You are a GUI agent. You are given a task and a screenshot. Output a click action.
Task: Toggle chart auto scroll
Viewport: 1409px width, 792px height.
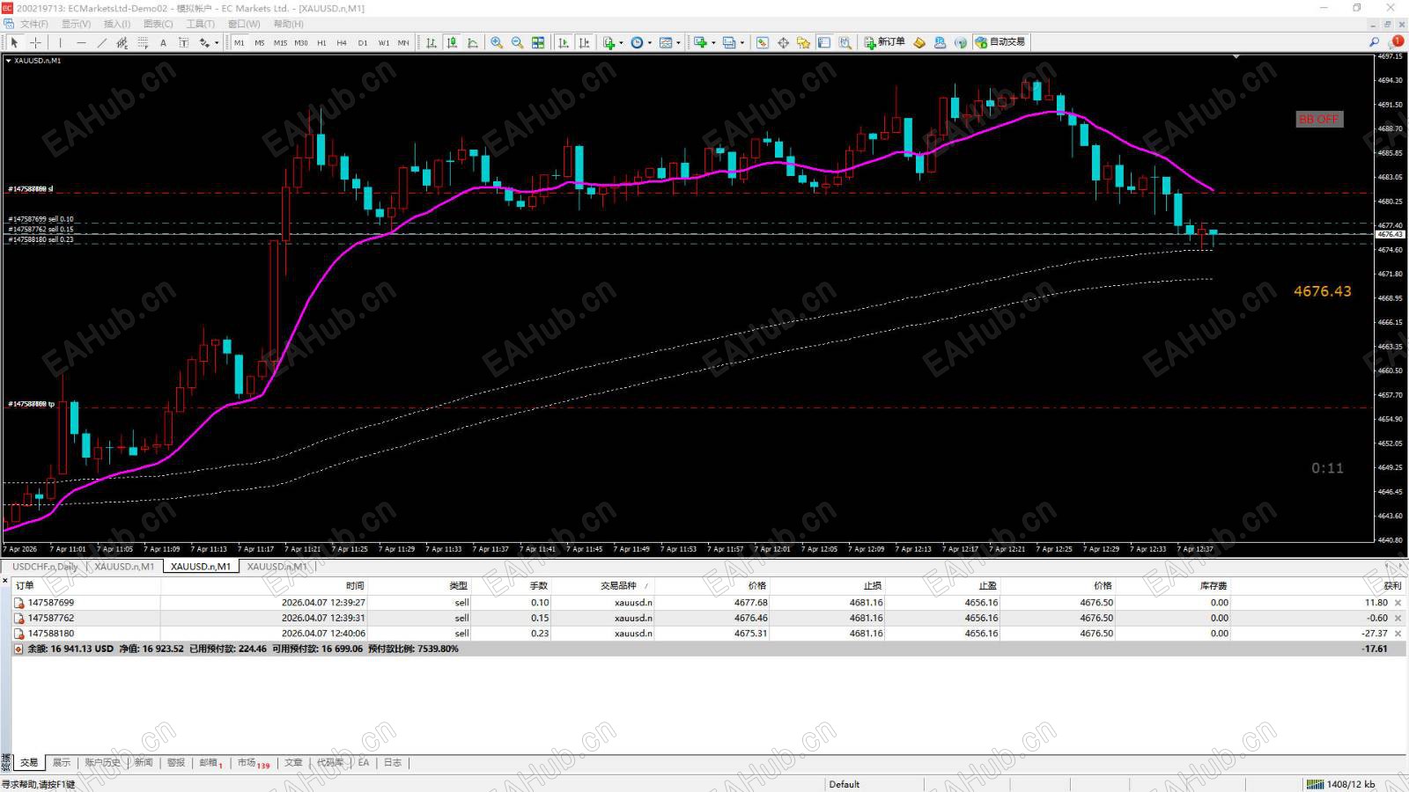pyautogui.click(x=564, y=42)
